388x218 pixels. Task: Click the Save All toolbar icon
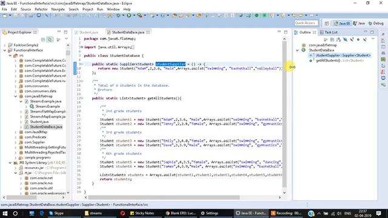coord(22,16)
